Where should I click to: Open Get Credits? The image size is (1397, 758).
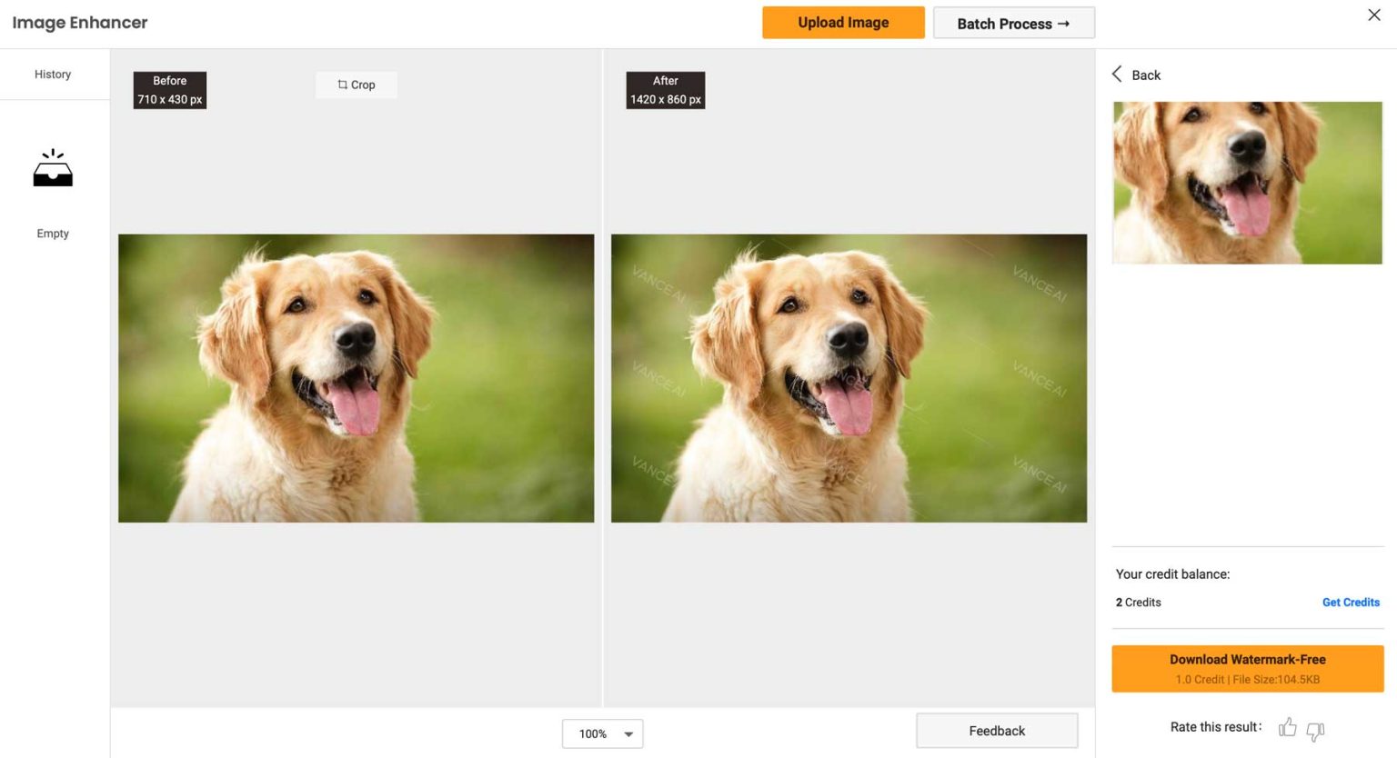point(1351,602)
